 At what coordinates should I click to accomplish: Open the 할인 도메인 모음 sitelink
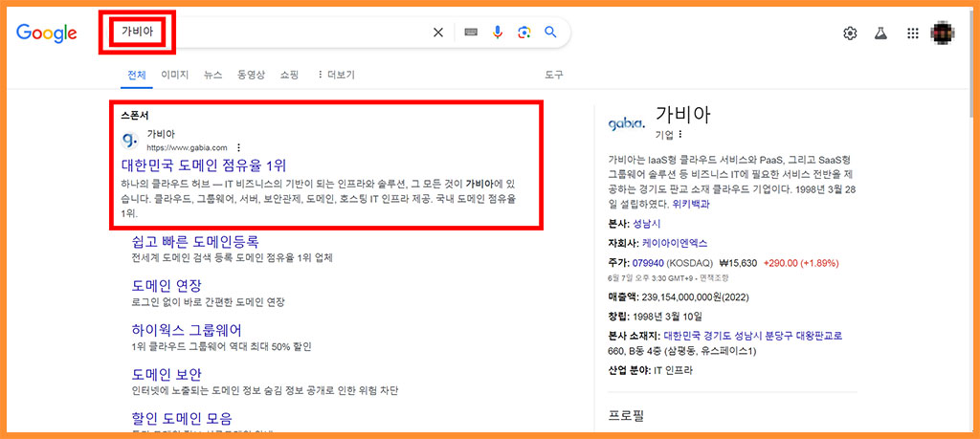(x=182, y=418)
